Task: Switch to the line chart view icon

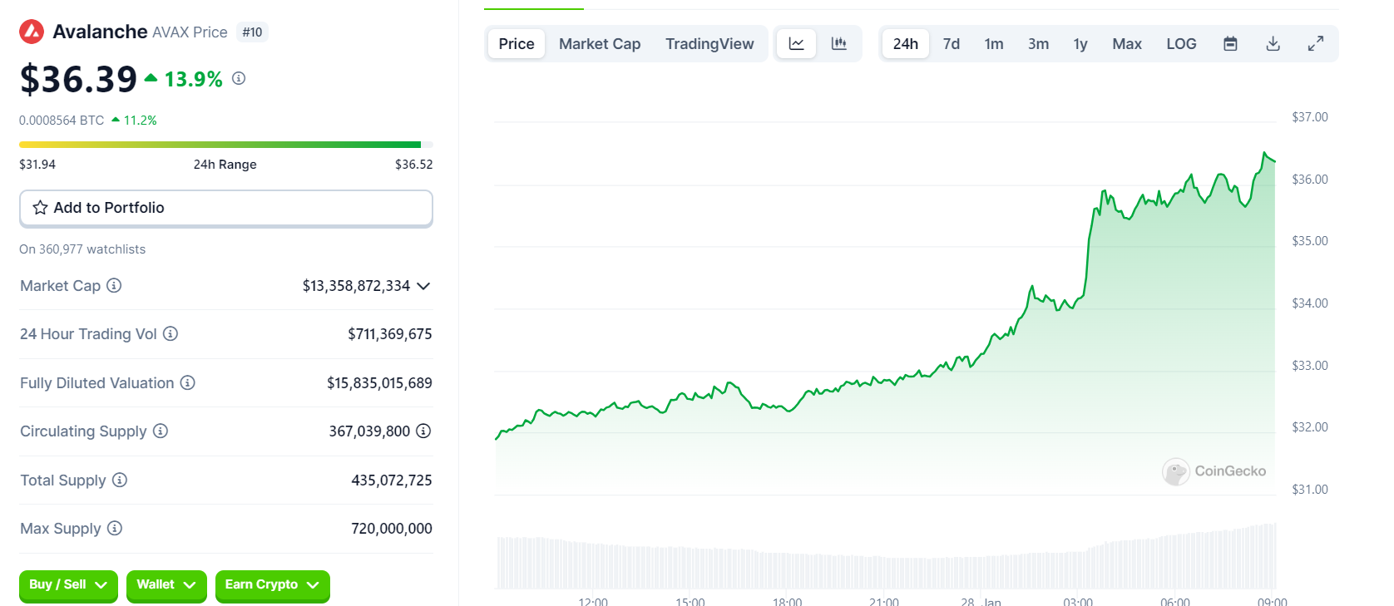Action: tap(796, 44)
